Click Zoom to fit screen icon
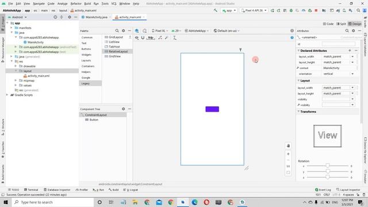368x207 pixels. point(288,172)
